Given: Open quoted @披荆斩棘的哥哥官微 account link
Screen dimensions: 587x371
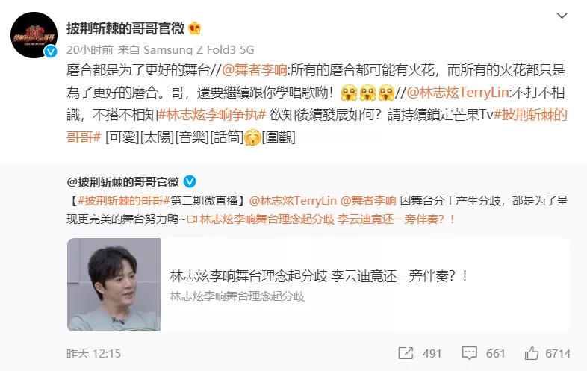Looking at the screenshot, I should coord(122,182).
